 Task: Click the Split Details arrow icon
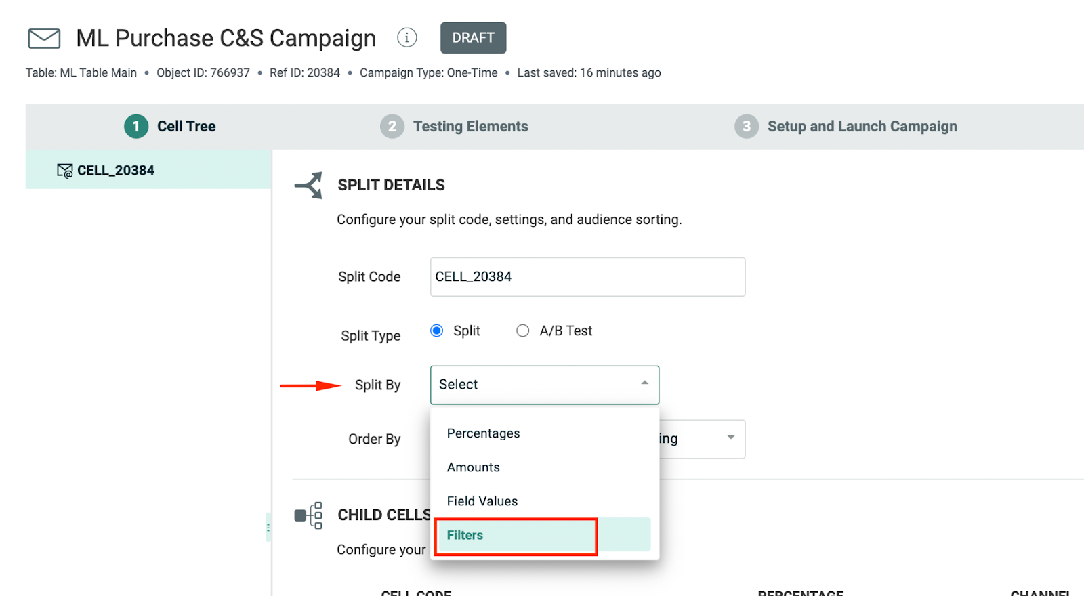pyautogui.click(x=309, y=185)
